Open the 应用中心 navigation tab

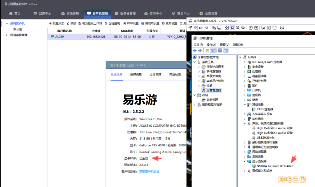pos(153,14)
